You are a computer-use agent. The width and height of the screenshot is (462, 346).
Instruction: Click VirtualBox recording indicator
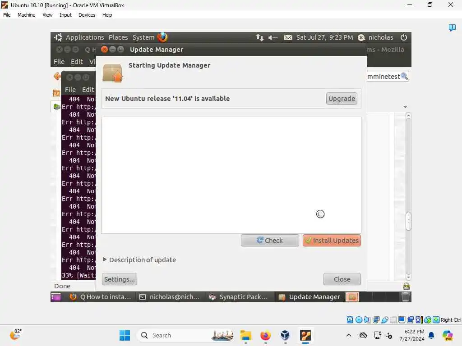(411, 320)
